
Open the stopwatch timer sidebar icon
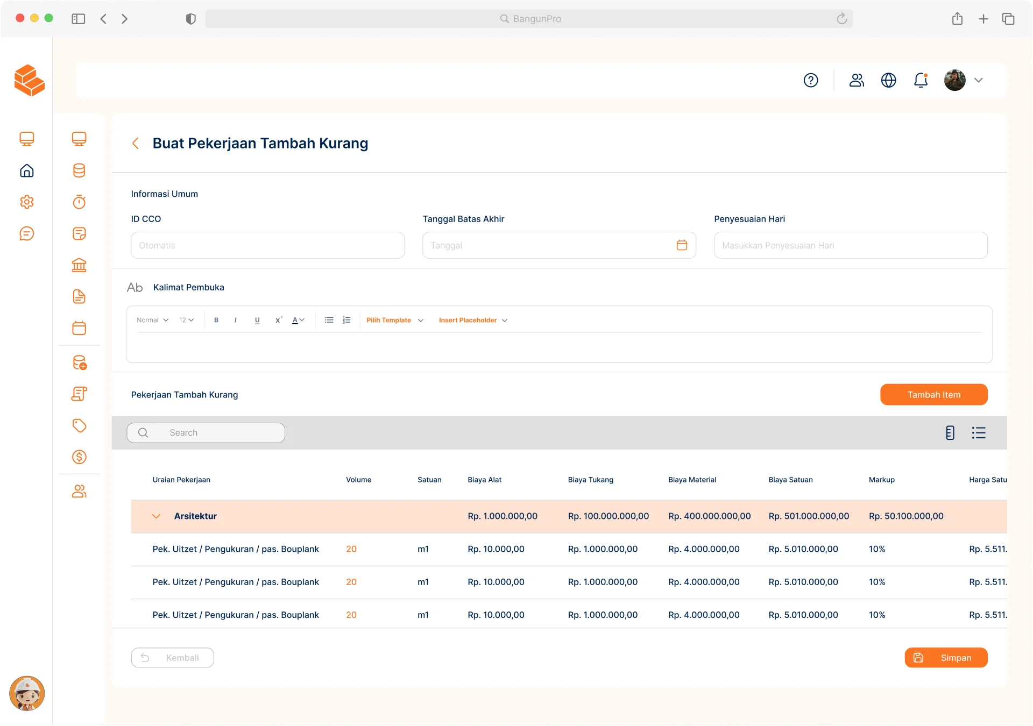pyautogui.click(x=79, y=202)
